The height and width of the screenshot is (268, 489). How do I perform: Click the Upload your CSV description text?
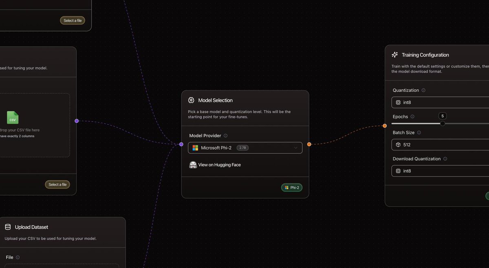[51, 238]
